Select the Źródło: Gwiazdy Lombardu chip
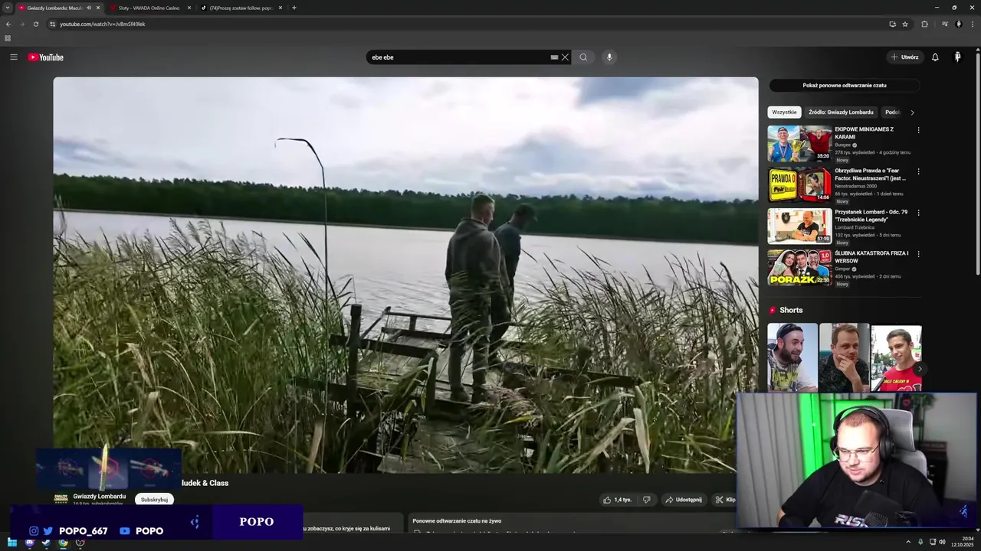981x551 pixels. [841, 112]
